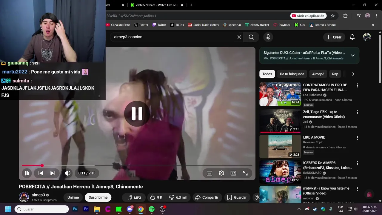Go to previous video in player
Viewport: 382px width, 215px height.
[x=41, y=173]
